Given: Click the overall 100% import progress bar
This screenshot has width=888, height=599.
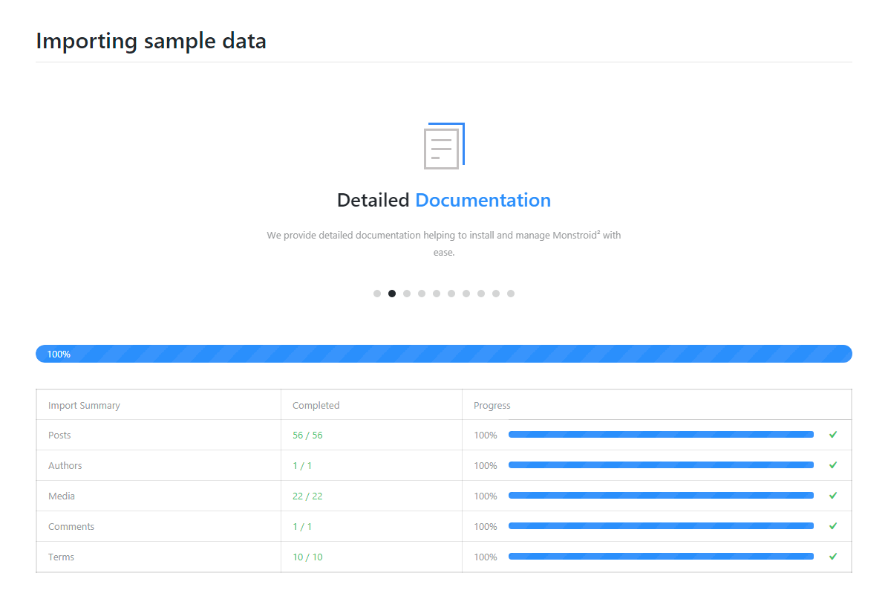Looking at the screenshot, I should [444, 354].
